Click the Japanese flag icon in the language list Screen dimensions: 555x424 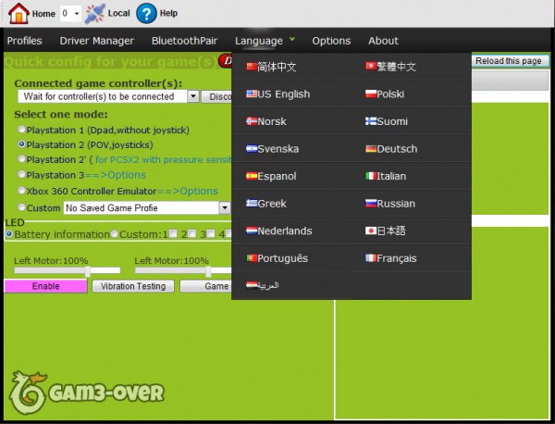click(370, 231)
